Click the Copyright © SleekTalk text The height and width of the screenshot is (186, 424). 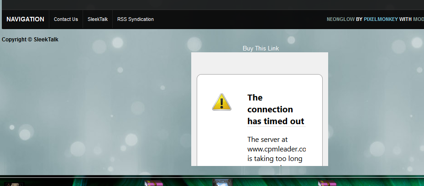(30, 40)
